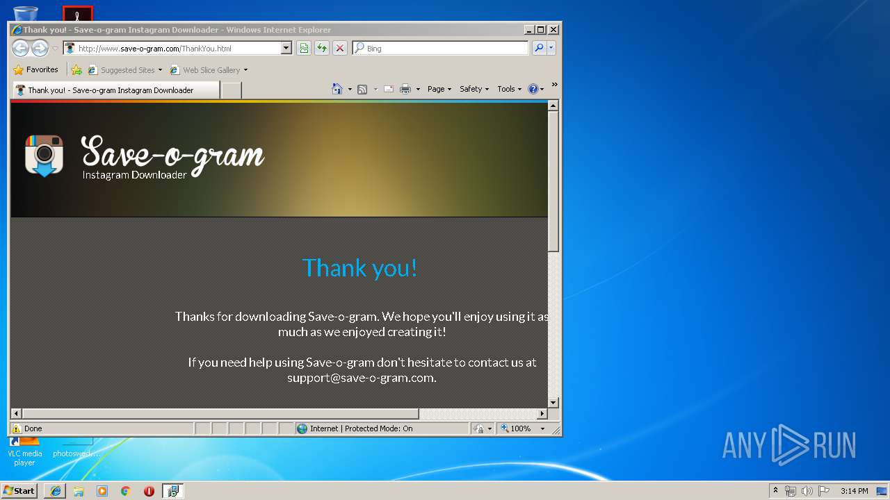Open Web Slice Gallery link
The height and width of the screenshot is (500, 890).
(205, 69)
